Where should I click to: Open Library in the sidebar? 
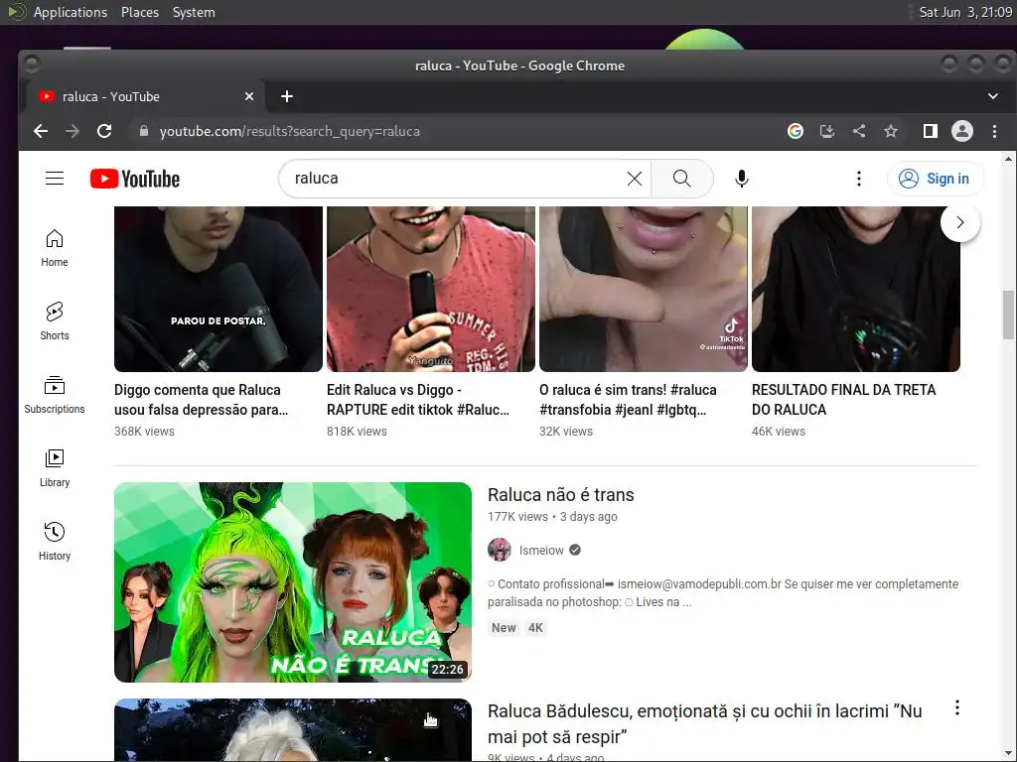coord(55,468)
